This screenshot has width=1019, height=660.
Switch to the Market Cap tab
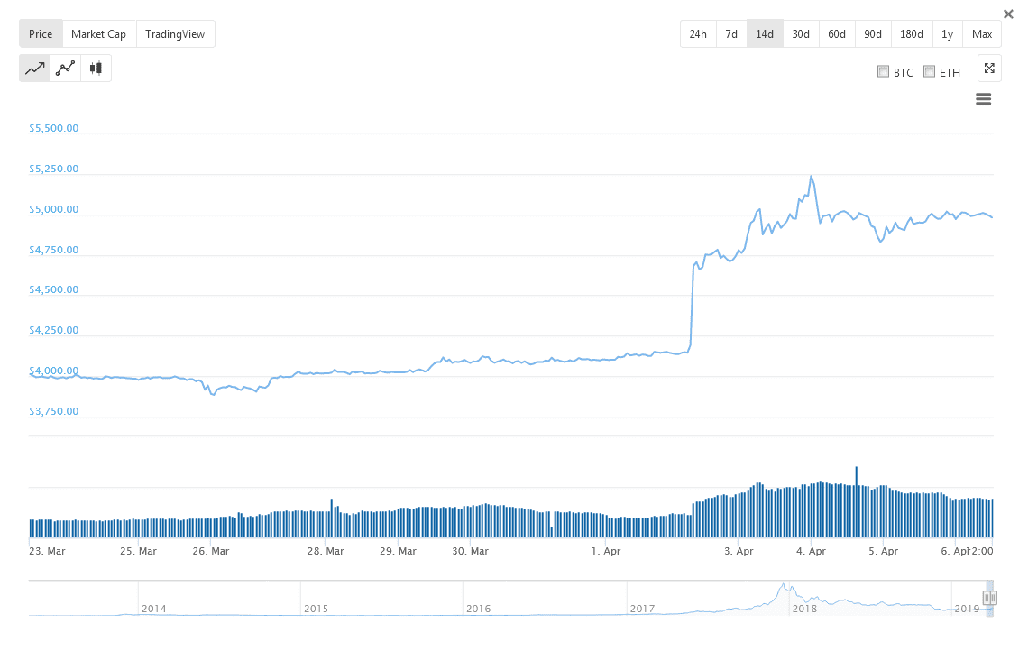(x=99, y=33)
